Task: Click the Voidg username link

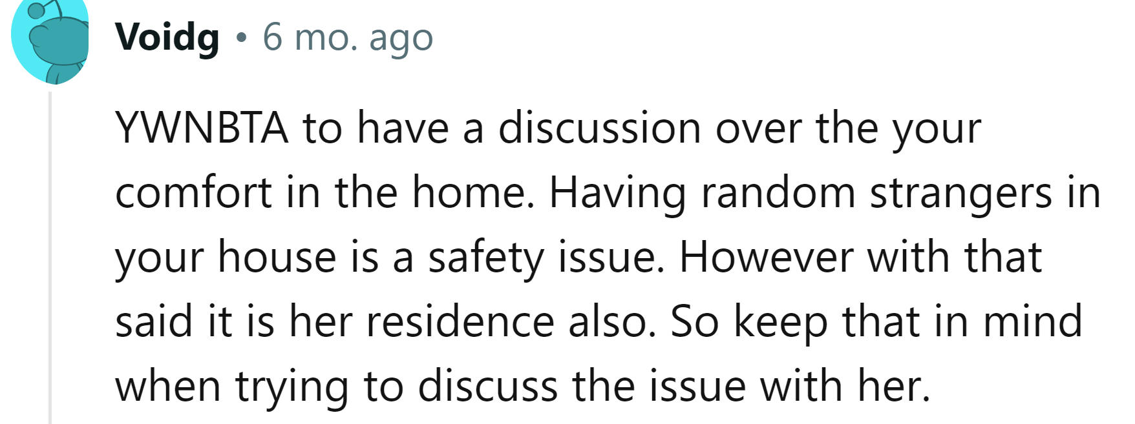Action: click(x=167, y=37)
